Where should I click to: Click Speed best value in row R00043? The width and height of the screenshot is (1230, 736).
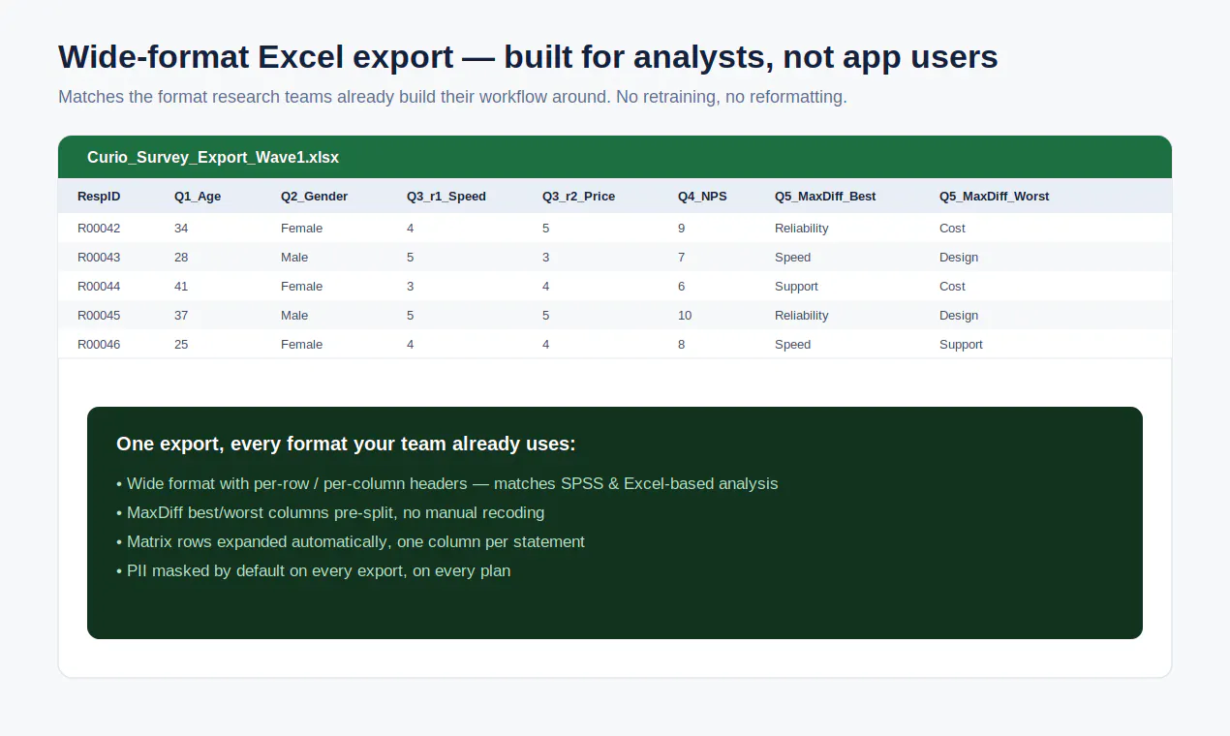(793, 257)
